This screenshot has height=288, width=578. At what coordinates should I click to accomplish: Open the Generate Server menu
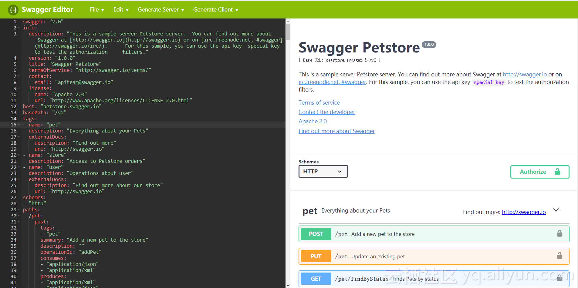coord(161,10)
